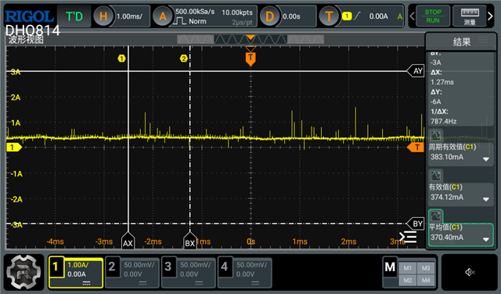Select the 10.00kpts memory depth value
This screenshot has height=294, width=501.
click(237, 13)
